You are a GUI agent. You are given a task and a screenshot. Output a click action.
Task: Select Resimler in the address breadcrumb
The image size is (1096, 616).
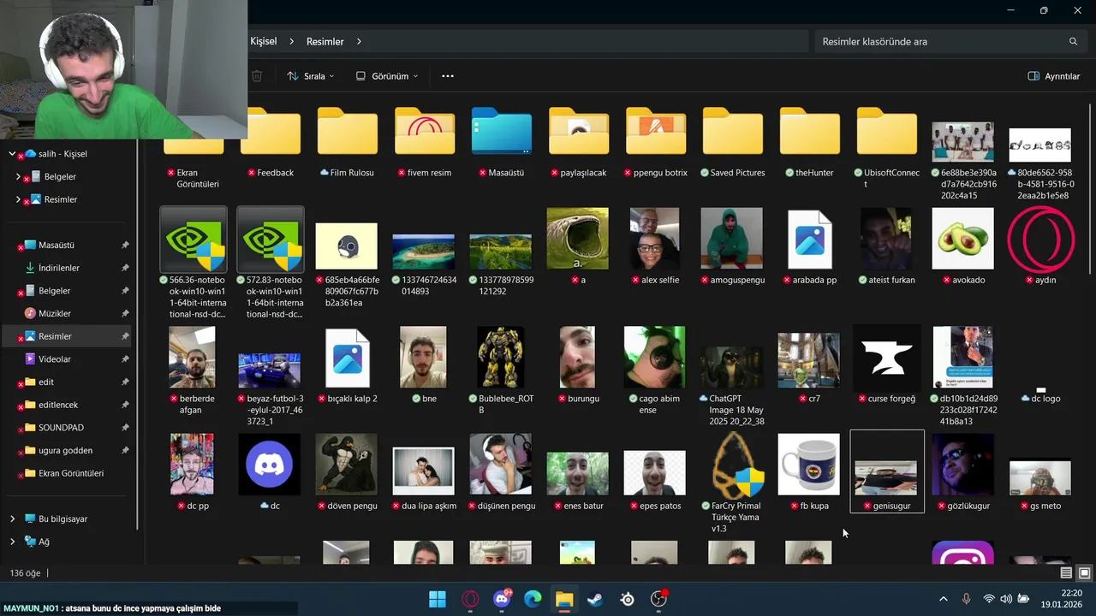click(325, 41)
